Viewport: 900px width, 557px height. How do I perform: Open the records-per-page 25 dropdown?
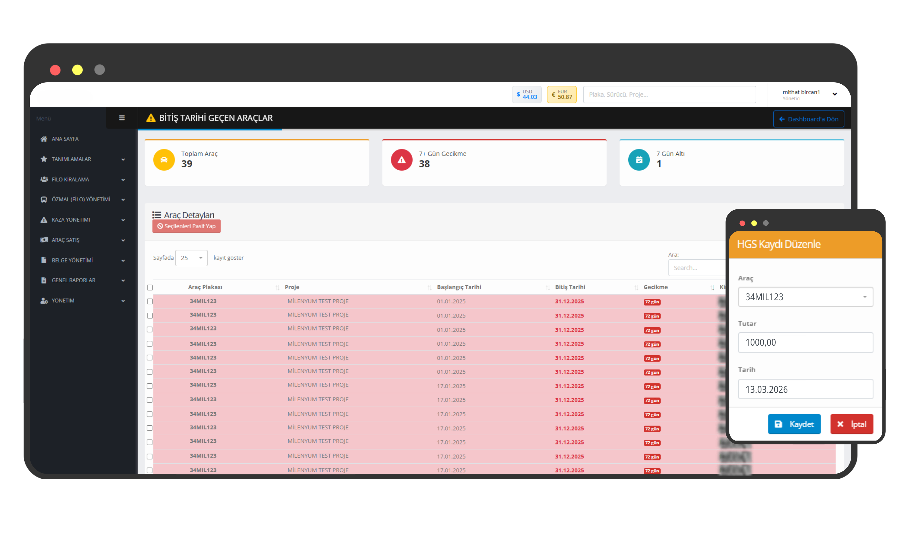tap(191, 258)
